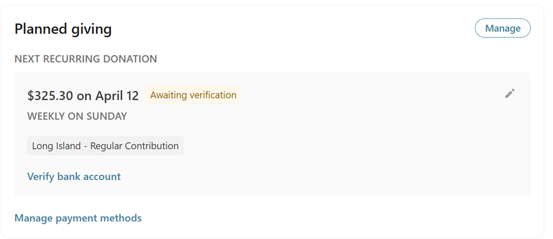Click the $325.30 on April 12 amount
This screenshot has height=239, width=553.
[x=83, y=96]
